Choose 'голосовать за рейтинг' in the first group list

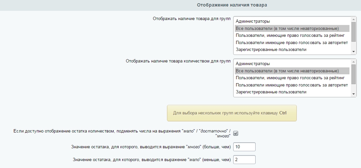290,36
